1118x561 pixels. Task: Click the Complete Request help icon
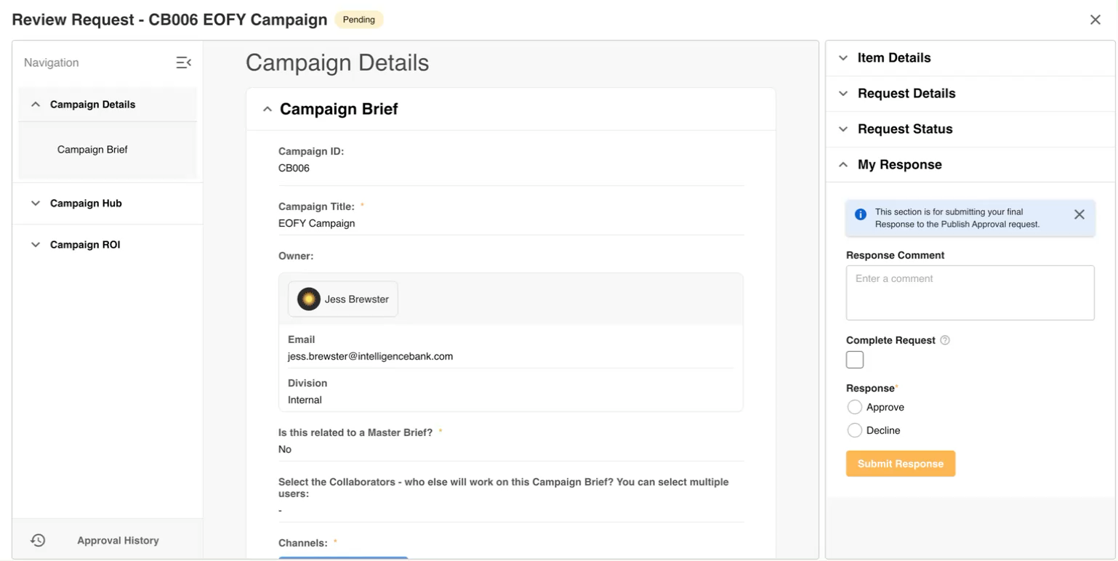coord(945,340)
